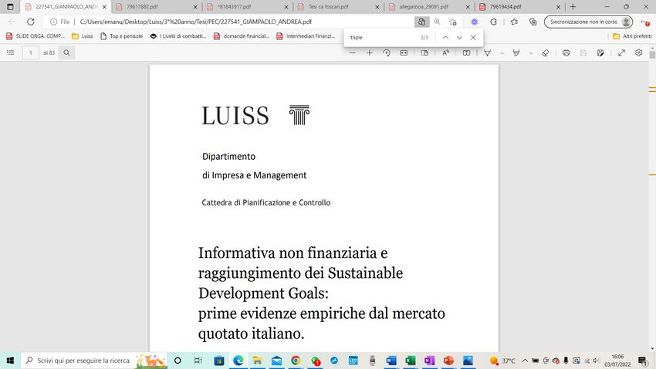Viewport: 656px width, 369px height.
Task: Zoom out the PDF with minus icon
Action: tap(352, 52)
